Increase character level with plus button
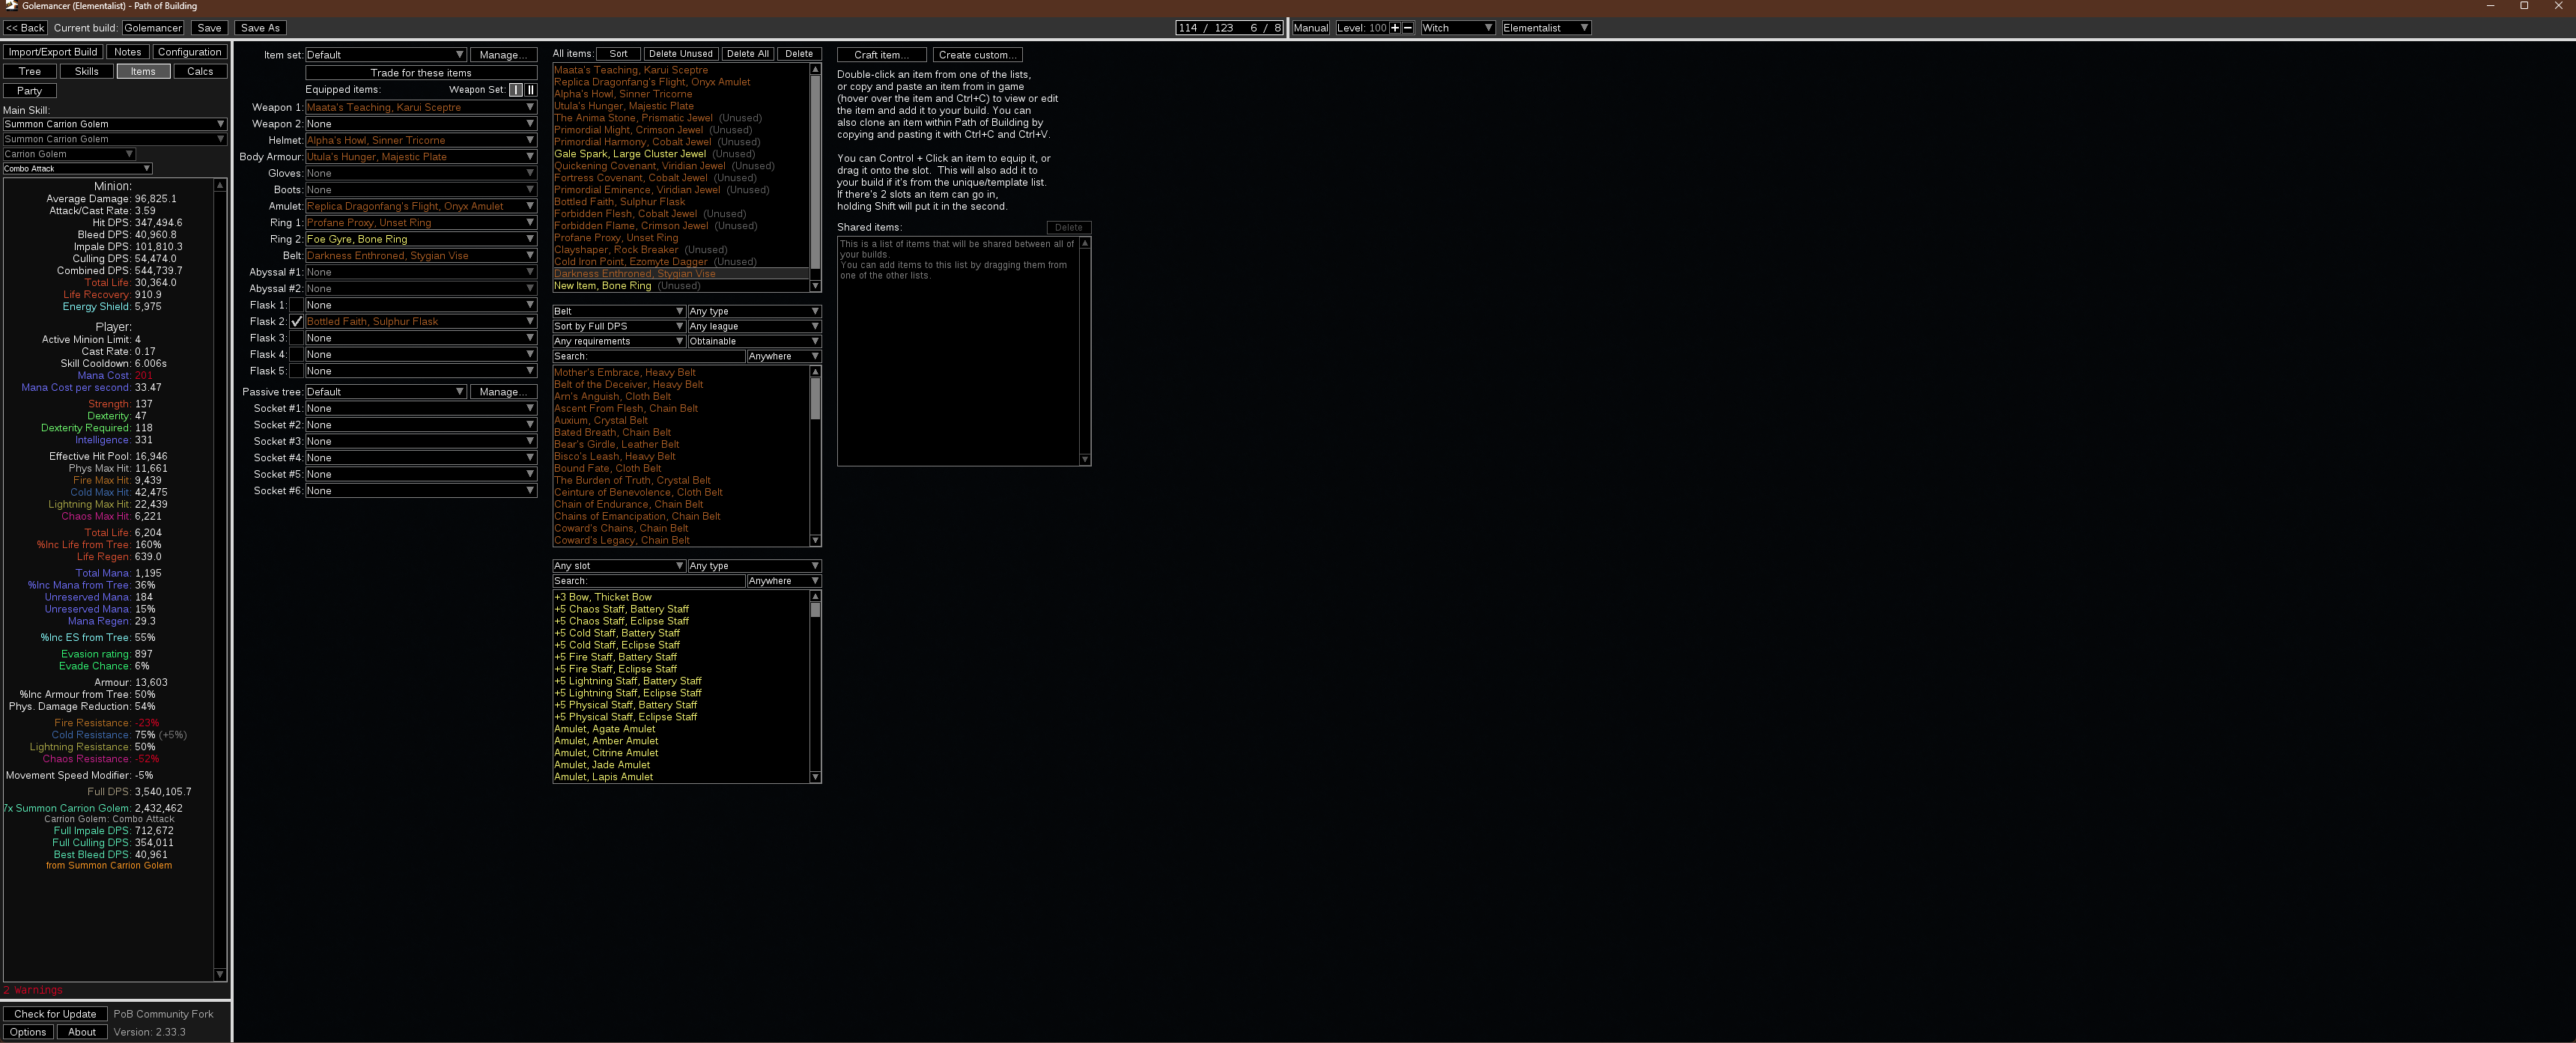2576x1043 pixels. click(1395, 28)
